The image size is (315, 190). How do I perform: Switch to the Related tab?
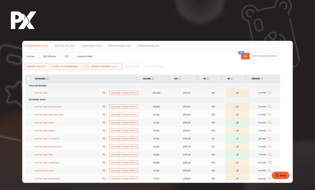pyautogui.click(x=64, y=46)
